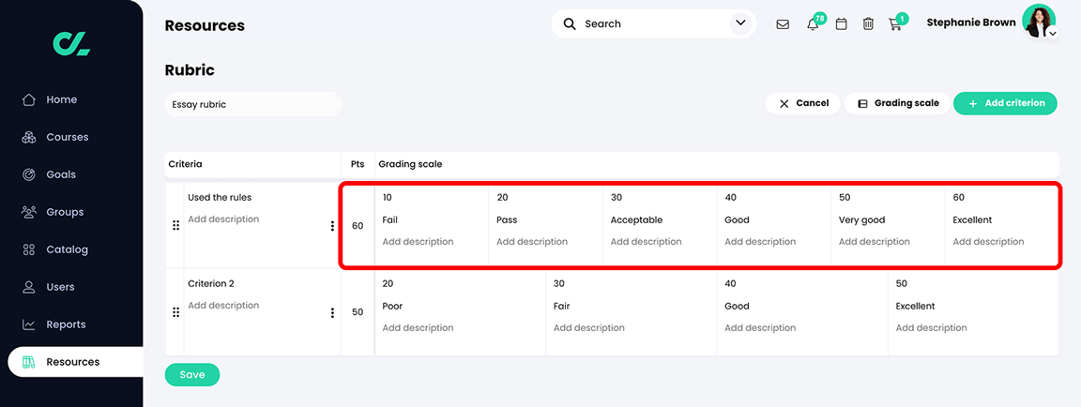Open the trash icon in header
This screenshot has width=1081, height=407.
coord(868,24)
